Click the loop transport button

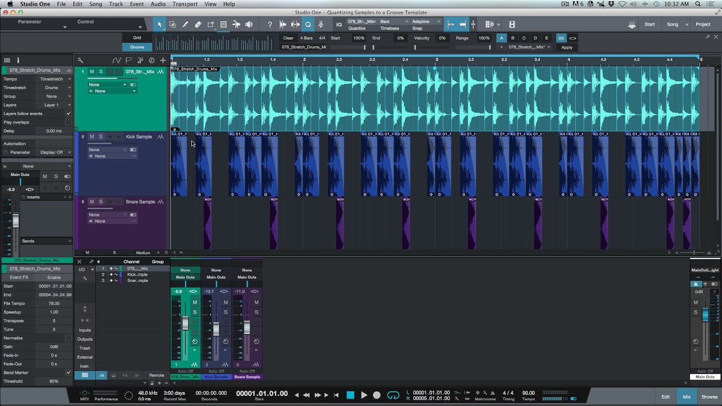click(x=393, y=395)
